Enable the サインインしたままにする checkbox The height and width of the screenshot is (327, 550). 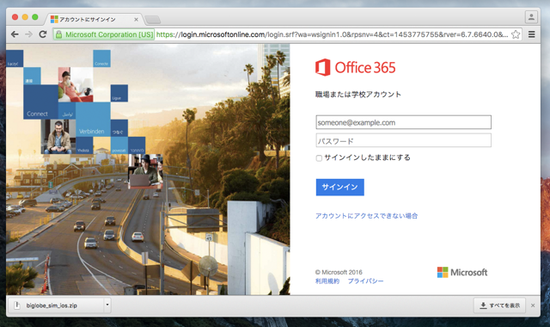click(x=319, y=158)
